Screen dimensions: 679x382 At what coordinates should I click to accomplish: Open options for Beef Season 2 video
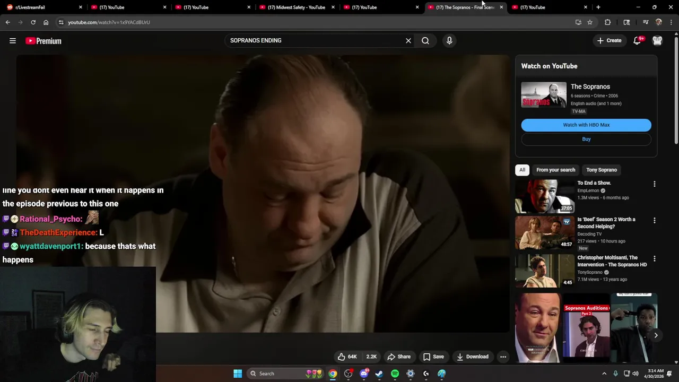[x=654, y=220]
